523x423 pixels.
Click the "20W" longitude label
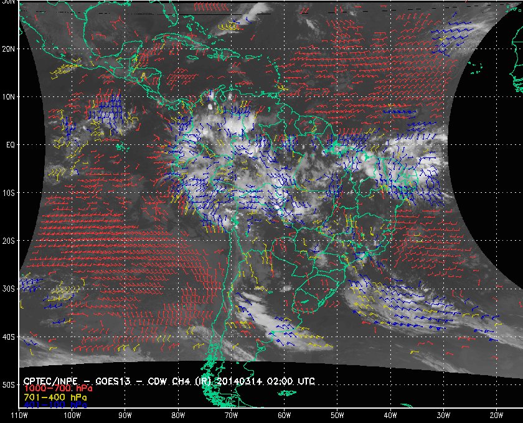click(496, 416)
